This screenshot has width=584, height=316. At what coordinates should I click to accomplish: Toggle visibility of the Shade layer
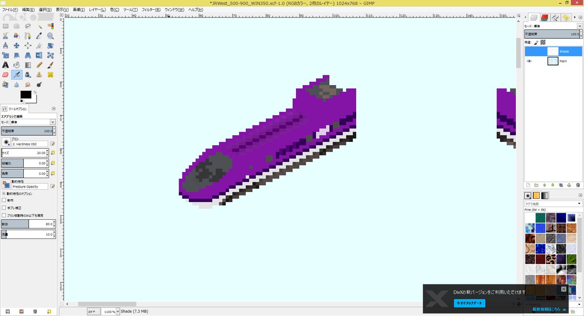point(529,51)
